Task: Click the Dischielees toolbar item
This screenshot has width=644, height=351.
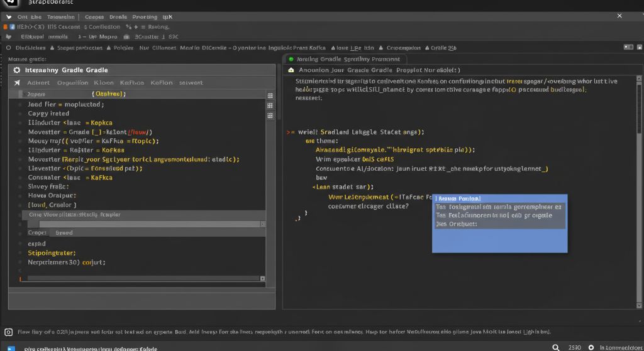Action: (x=30, y=48)
